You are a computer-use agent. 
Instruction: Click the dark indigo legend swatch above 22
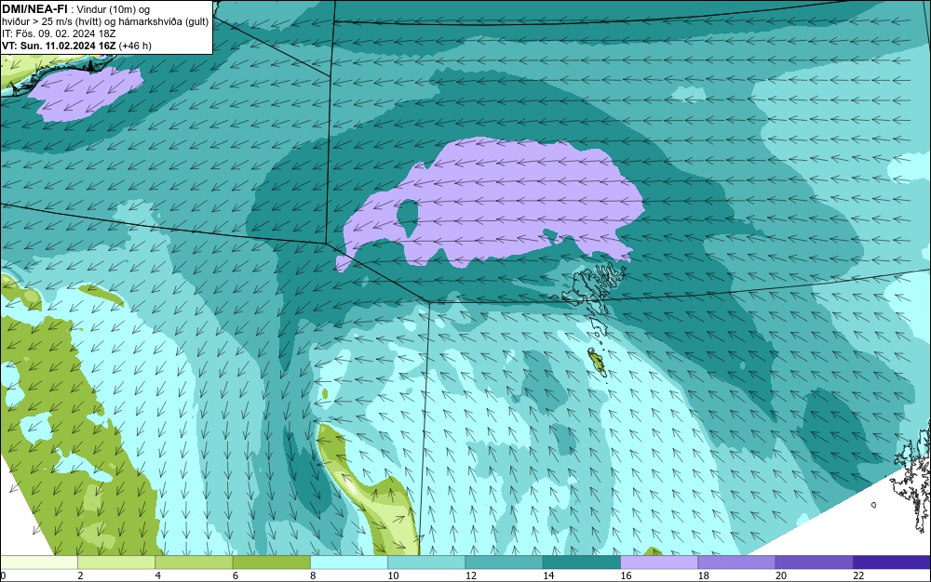(x=892, y=562)
